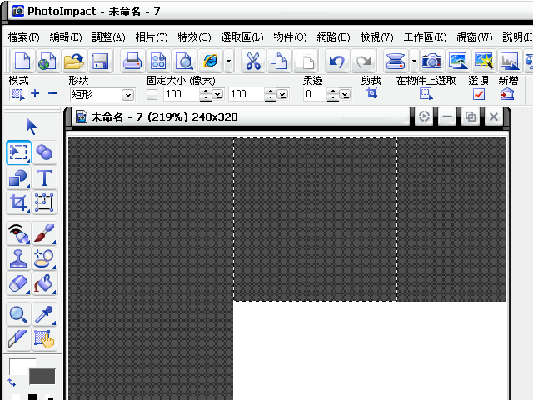Select the blue spheres tool beside the selection tool
The height and width of the screenshot is (400, 533).
coord(44,152)
